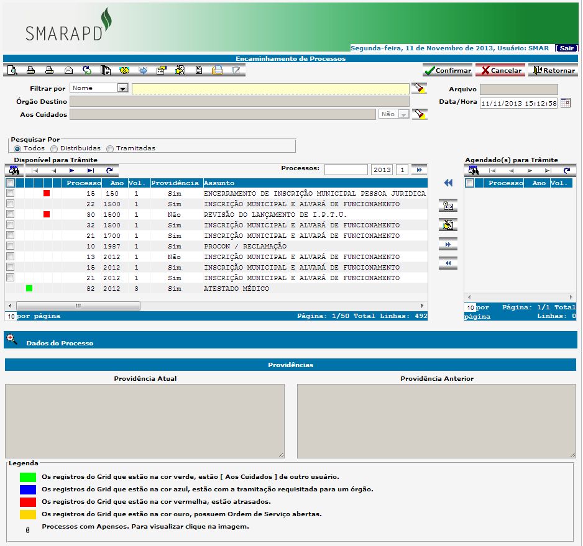Open the document preview magnifier icon
The width and height of the screenshot is (583, 546).
click(x=12, y=70)
